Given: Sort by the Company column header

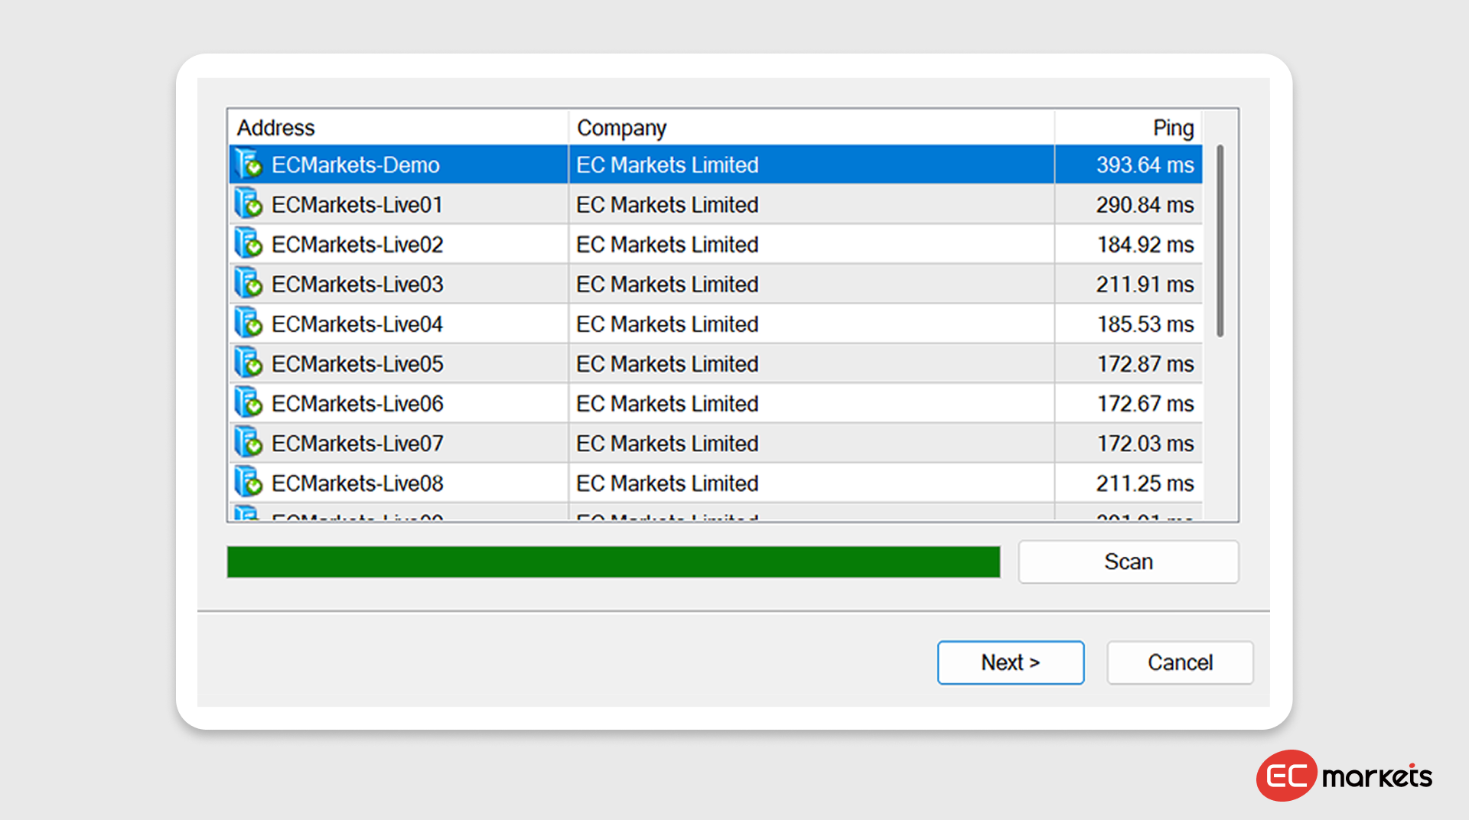Looking at the screenshot, I should pyautogui.click(x=811, y=127).
